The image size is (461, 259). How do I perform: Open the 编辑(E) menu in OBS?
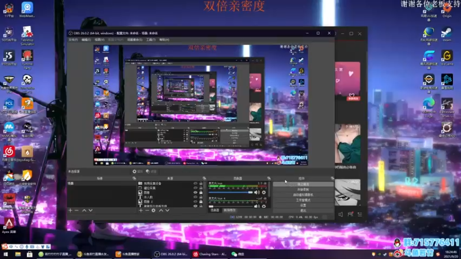point(86,40)
